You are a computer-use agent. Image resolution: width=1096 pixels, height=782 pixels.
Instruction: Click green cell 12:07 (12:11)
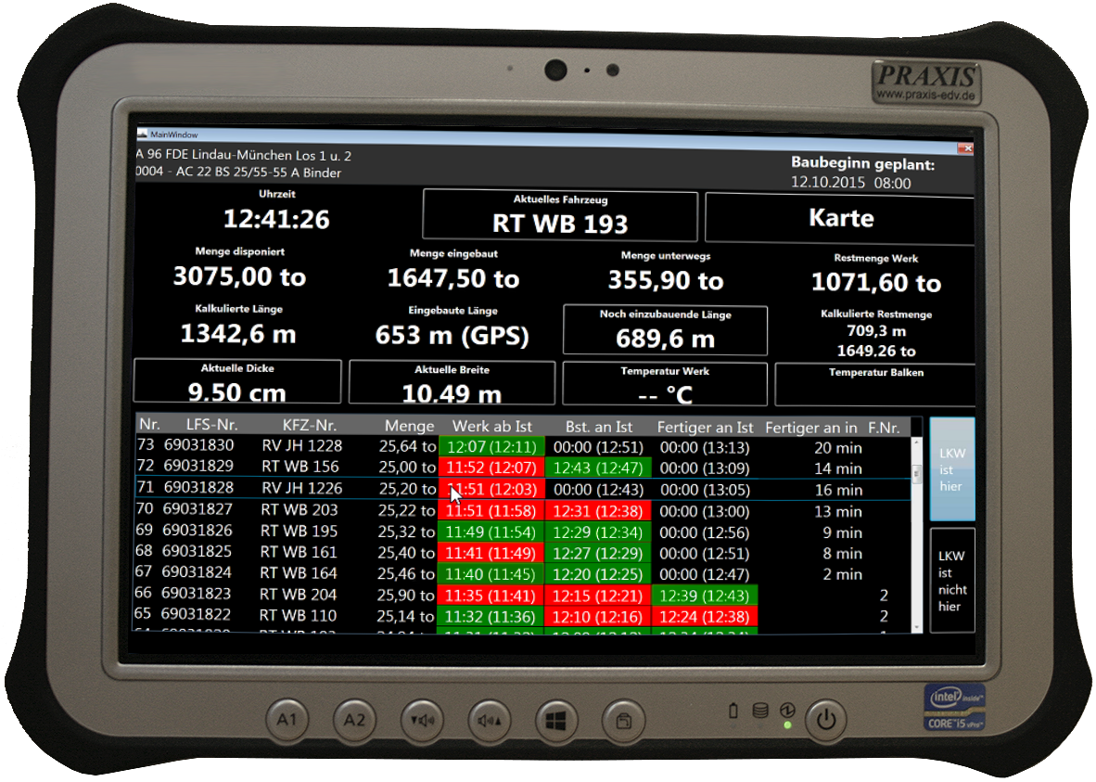point(491,446)
